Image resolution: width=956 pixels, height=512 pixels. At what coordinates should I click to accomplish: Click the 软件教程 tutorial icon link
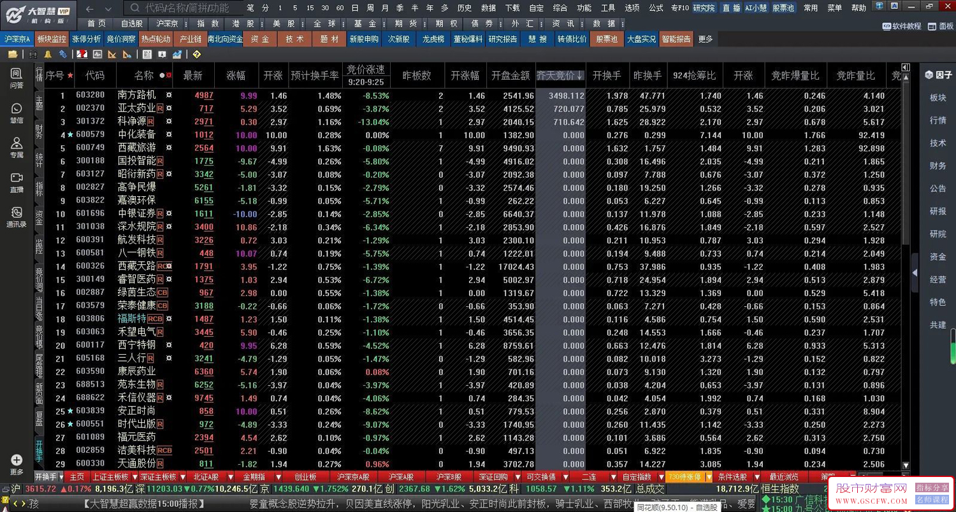point(902,26)
